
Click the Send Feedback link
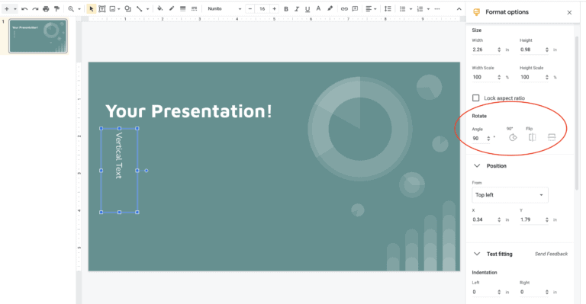pyautogui.click(x=551, y=254)
